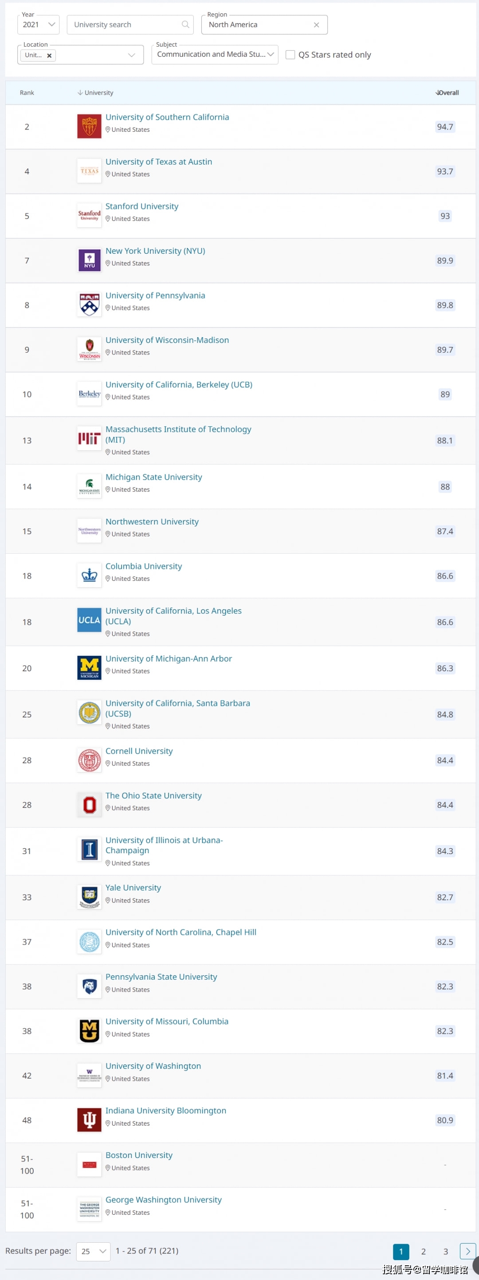This screenshot has width=479, height=1280.
Task: Expand the Subject dropdown
Action: coord(215,55)
